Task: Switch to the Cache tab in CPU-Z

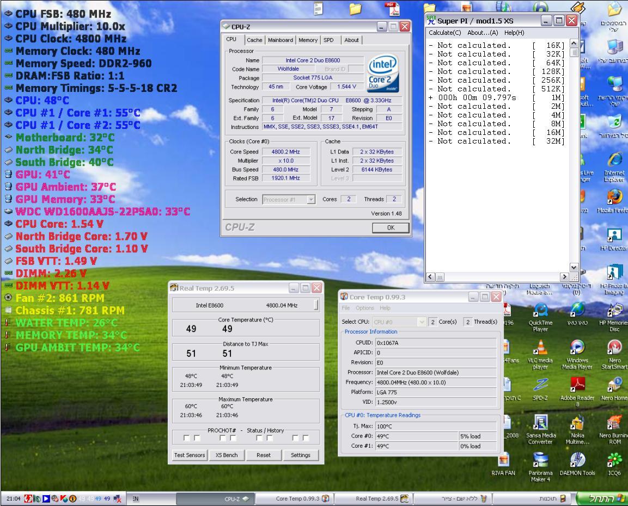Action: pyautogui.click(x=254, y=40)
